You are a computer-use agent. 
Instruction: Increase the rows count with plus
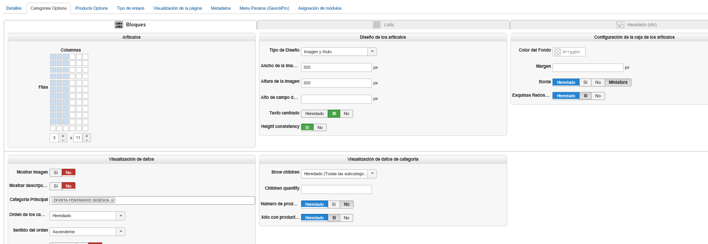(x=86, y=136)
